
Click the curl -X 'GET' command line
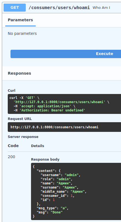coord(24,98)
